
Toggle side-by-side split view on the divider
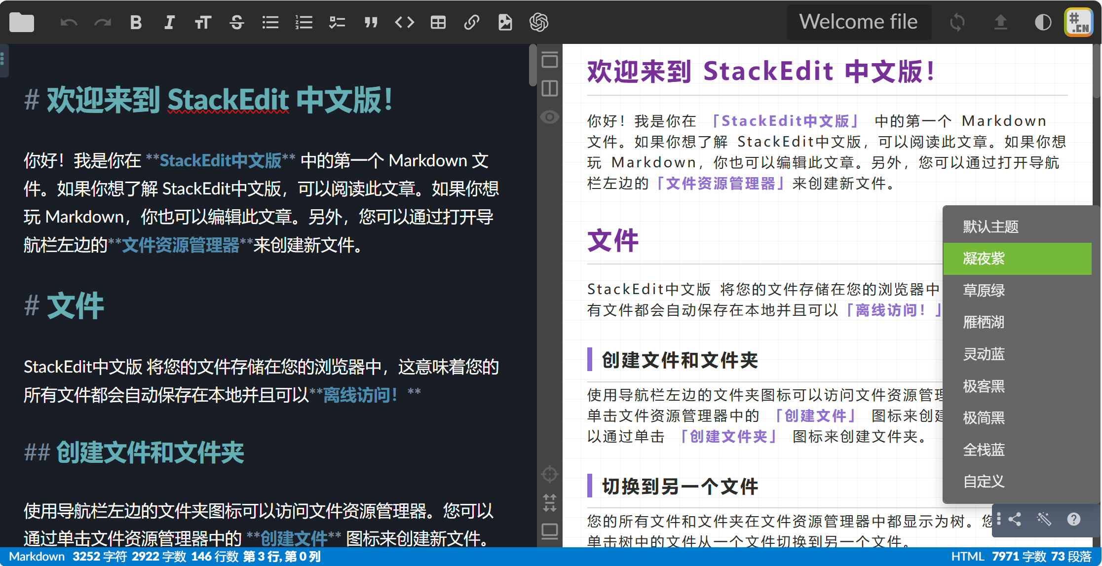(x=550, y=89)
